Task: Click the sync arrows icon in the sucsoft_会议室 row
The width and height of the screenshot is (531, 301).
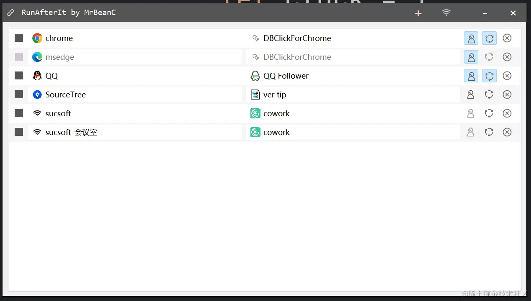Action: [489, 132]
